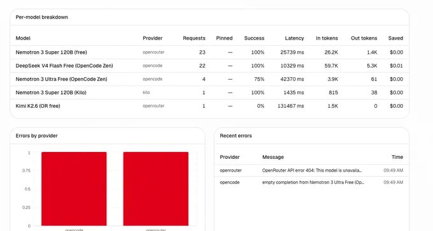Click the Success column header
This screenshot has width=433, height=231.
coord(254,38)
